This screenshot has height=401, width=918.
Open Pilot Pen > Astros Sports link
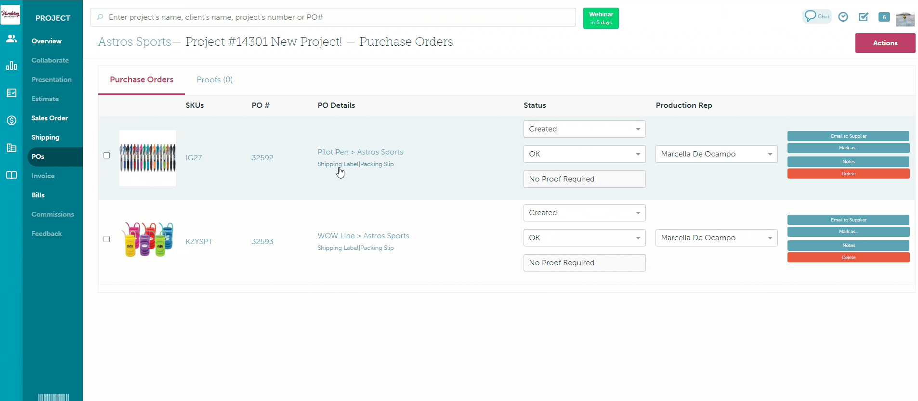(360, 152)
